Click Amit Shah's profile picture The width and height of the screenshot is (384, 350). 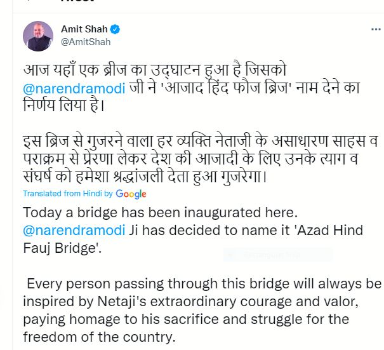point(38,36)
